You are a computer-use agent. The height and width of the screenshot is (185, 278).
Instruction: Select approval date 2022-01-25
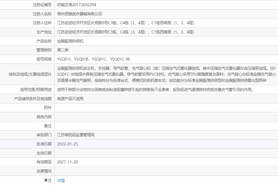click(x=68, y=144)
